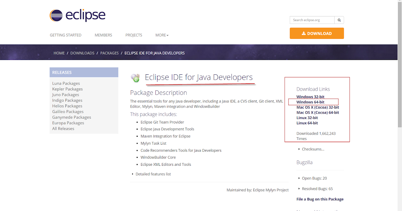Open File a Bug on this Package
This screenshot has height=211, width=402.
click(x=320, y=199)
